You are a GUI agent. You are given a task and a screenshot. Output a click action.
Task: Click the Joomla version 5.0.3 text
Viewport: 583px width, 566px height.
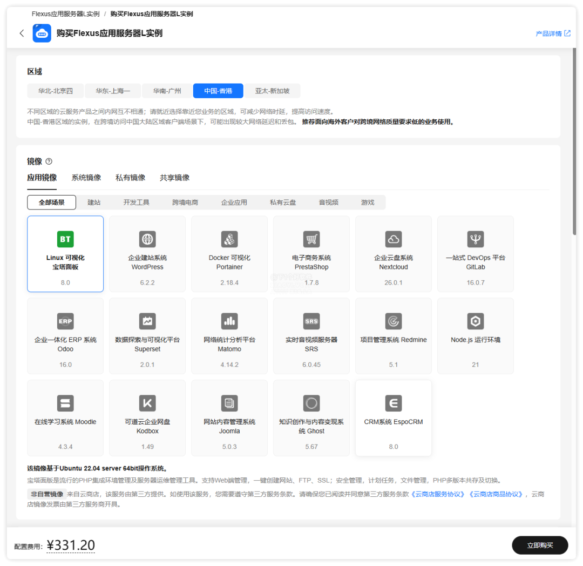coord(229,447)
